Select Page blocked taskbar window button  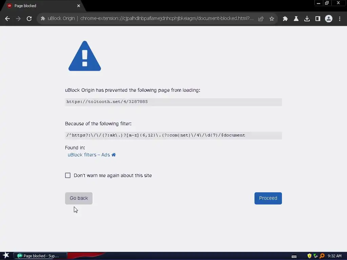(40, 256)
